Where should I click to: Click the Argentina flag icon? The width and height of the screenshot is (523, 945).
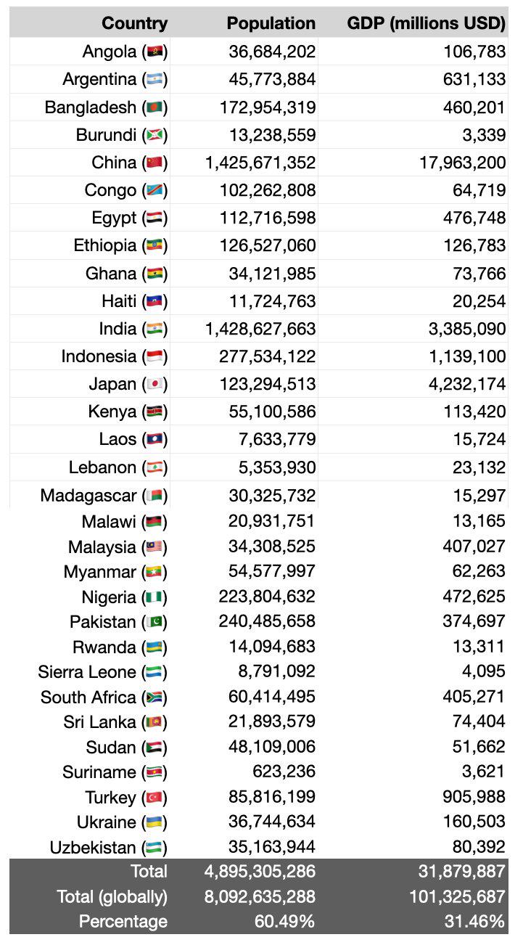[155, 79]
